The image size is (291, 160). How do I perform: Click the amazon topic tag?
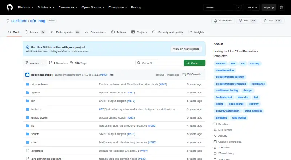tap(220, 64)
